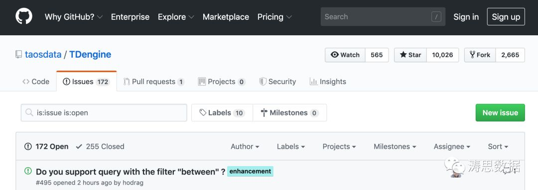Viewport: 538px width, 190px height.
Task: View the 565 watchers count
Action: coord(377,55)
